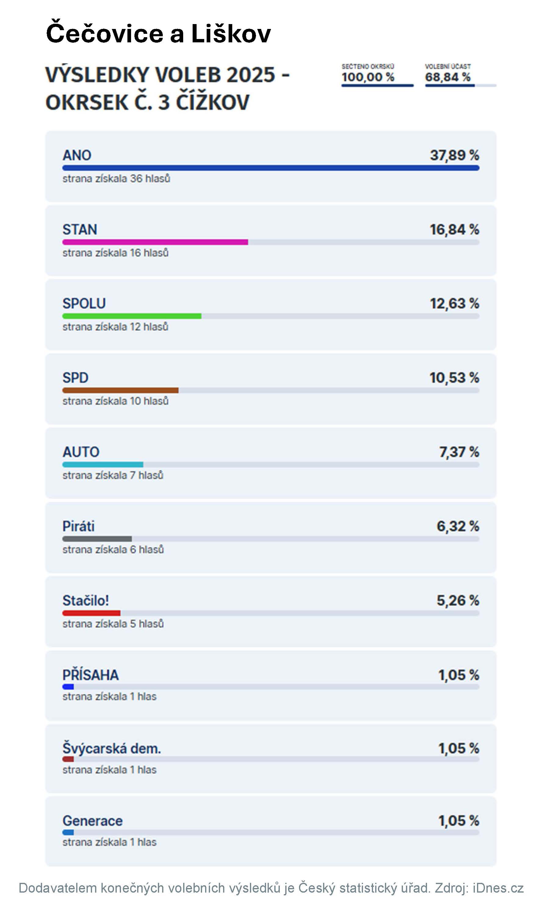Viewport: 541px width, 920px height.
Task: Click the green SPOLU vote bar
Action: pyautogui.click(x=131, y=316)
